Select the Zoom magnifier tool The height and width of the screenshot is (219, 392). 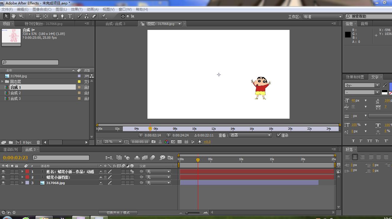point(21,16)
